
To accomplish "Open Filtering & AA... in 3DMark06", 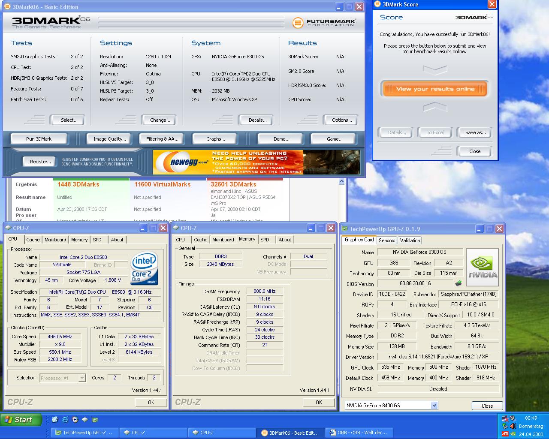I will coord(162,139).
